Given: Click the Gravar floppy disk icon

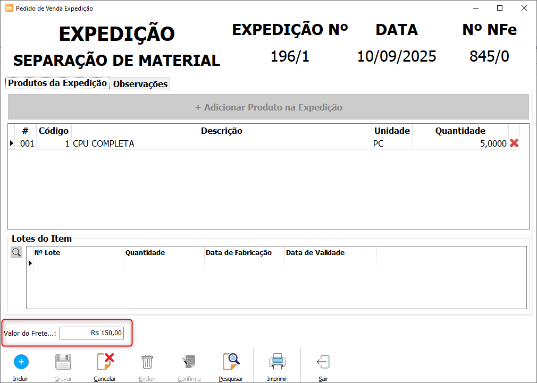Looking at the screenshot, I should tap(63, 362).
